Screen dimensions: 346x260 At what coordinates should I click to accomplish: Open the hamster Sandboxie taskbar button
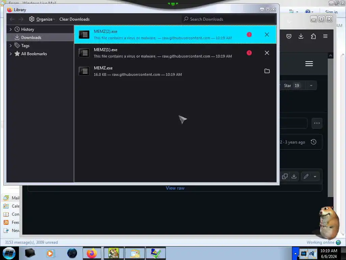[x=114, y=253]
